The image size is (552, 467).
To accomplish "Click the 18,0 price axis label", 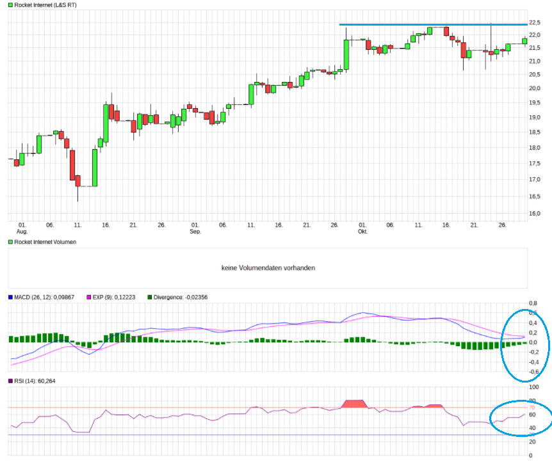I will [535, 148].
